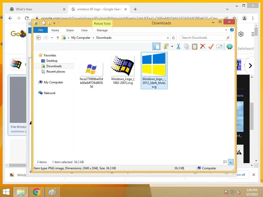Image resolution: width=263 pixels, height=197 pixels.
Task: Select Recent places in navigation pane
Action: coord(56,72)
